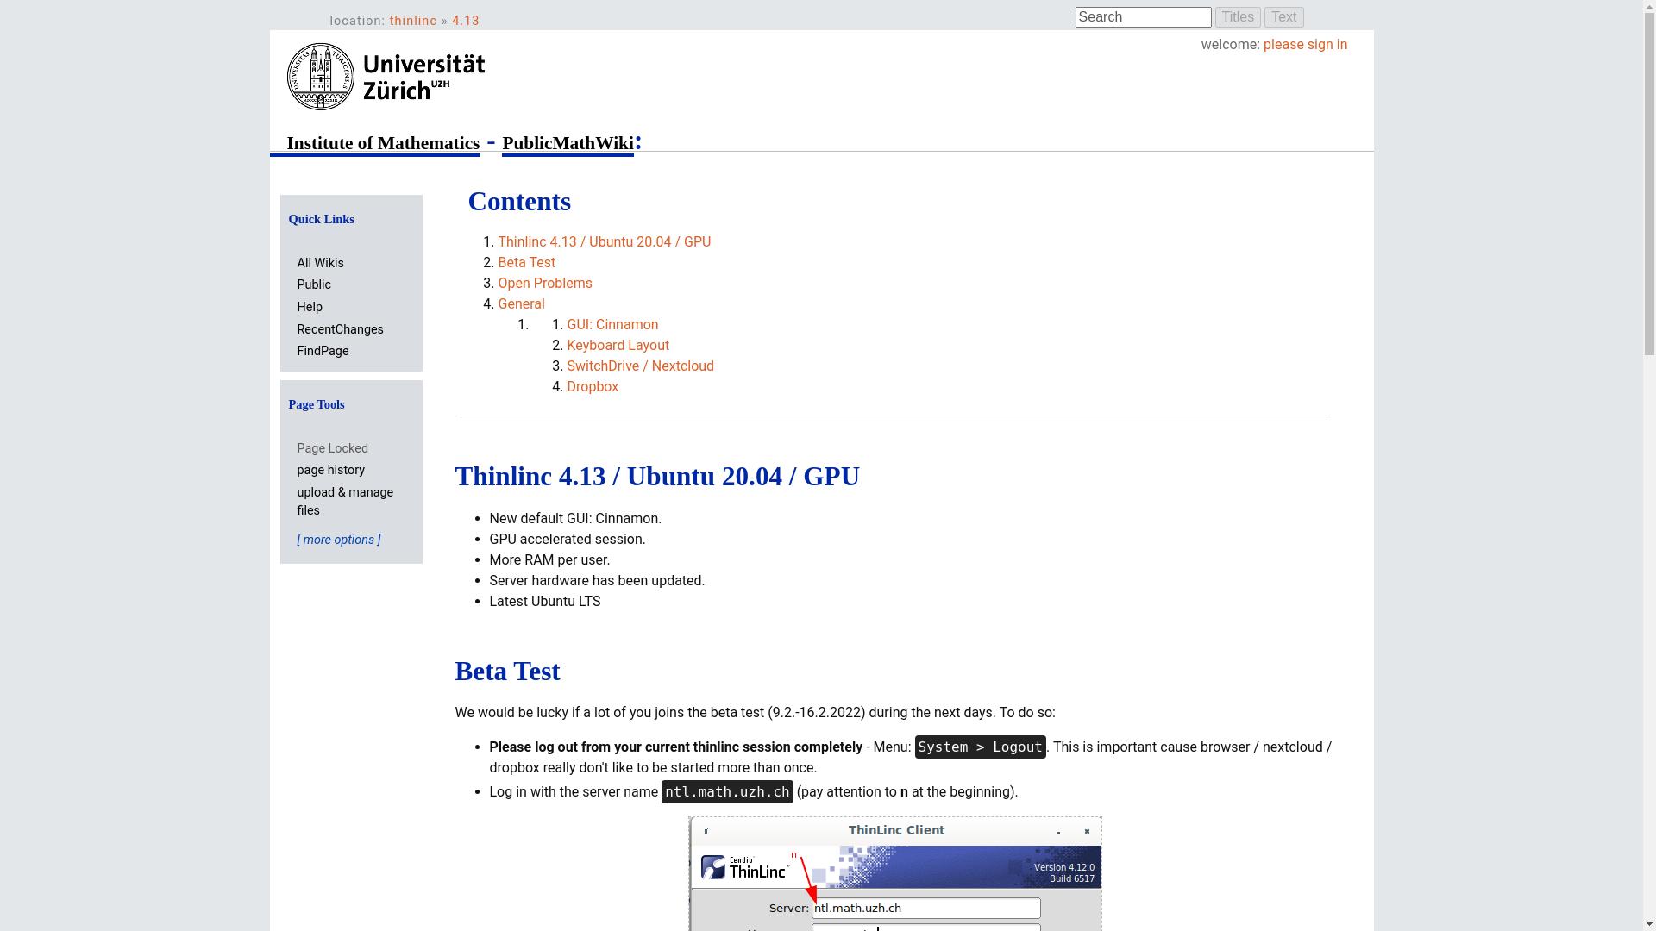Click the 'ntl.math.uzh.ch' code text
This screenshot has height=931, width=1656.
(x=727, y=792)
